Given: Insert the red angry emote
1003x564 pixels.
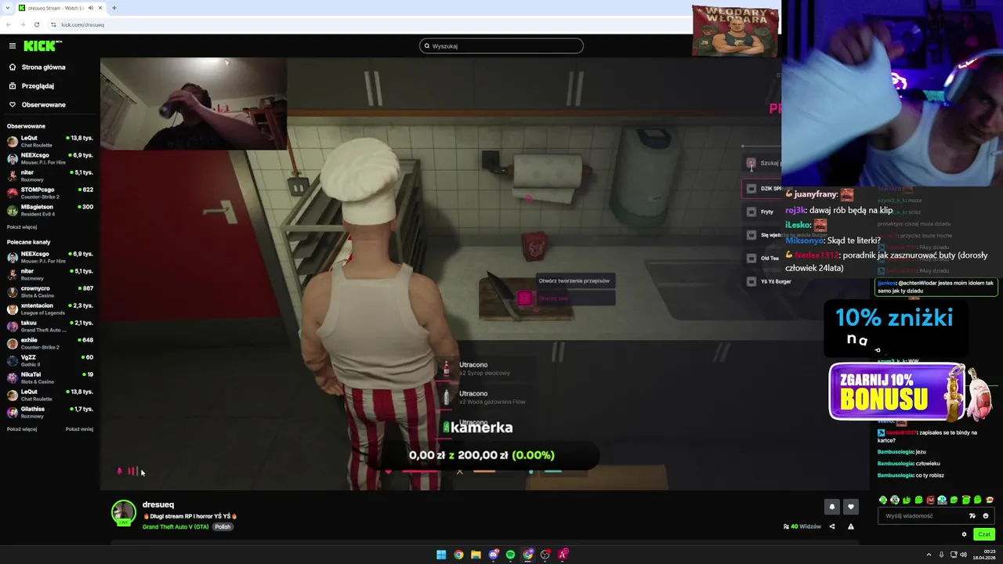Looking at the screenshot, I should point(930,500).
